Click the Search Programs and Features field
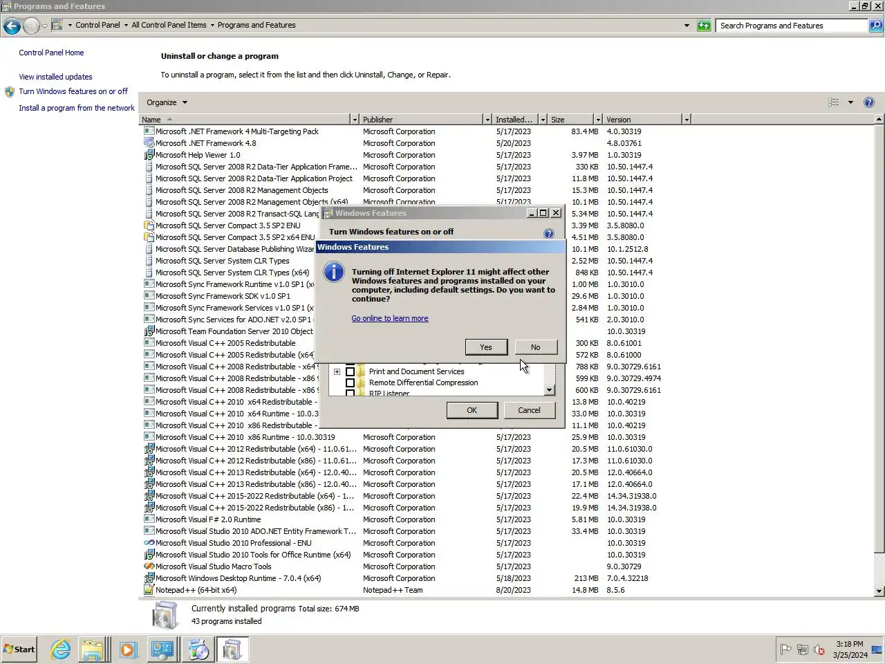 pyautogui.click(x=792, y=26)
